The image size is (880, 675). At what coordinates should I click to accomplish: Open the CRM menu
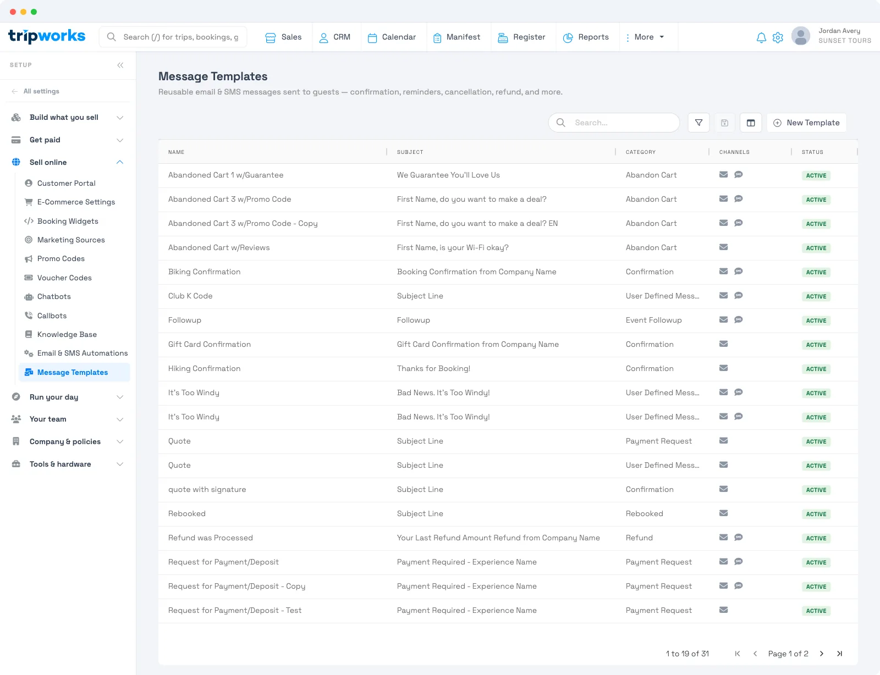click(334, 37)
